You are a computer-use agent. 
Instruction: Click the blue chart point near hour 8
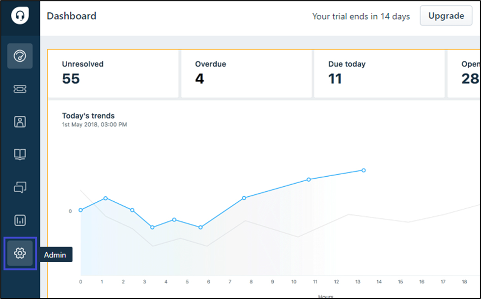[x=244, y=198]
